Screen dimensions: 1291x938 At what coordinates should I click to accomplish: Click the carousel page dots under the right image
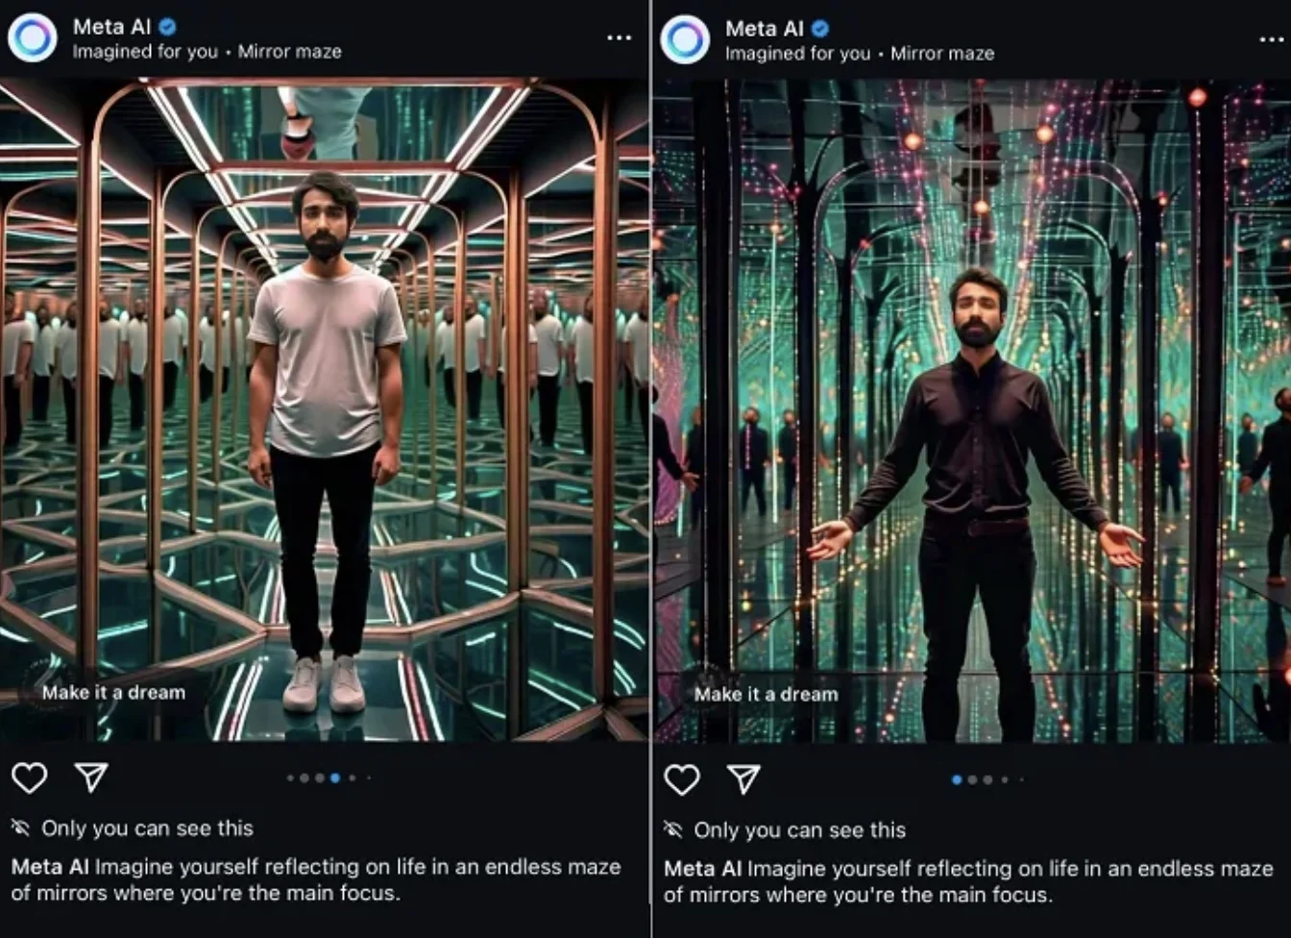pos(987,780)
